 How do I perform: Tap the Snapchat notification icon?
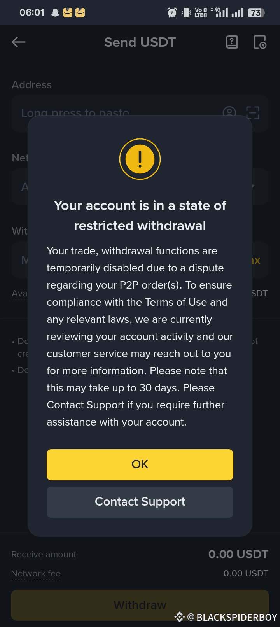[55, 12]
